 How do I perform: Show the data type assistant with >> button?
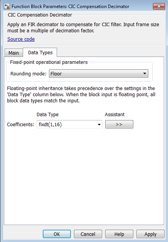click(x=119, y=124)
